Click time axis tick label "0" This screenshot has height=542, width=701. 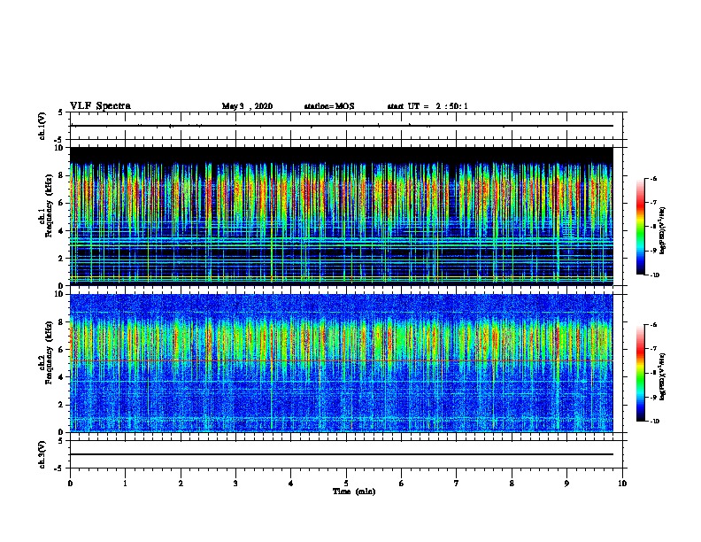click(70, 484)
